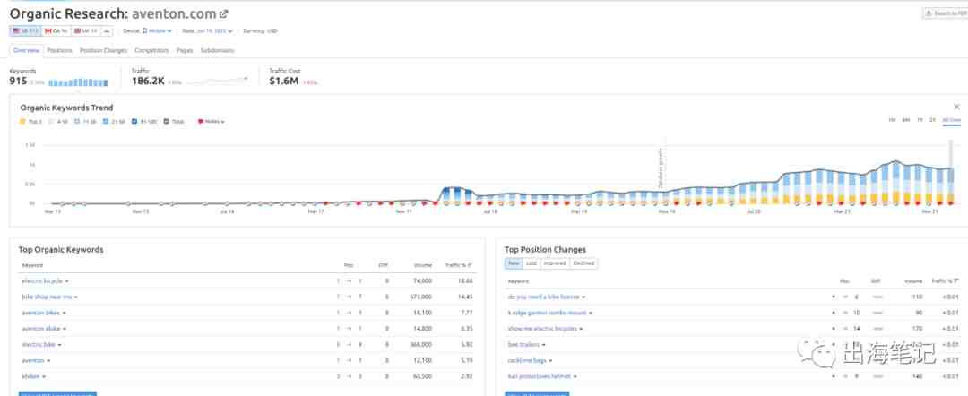Open the kali protectives helmet keyword
This screenshot has height=396, width=968.
(539, 376)
